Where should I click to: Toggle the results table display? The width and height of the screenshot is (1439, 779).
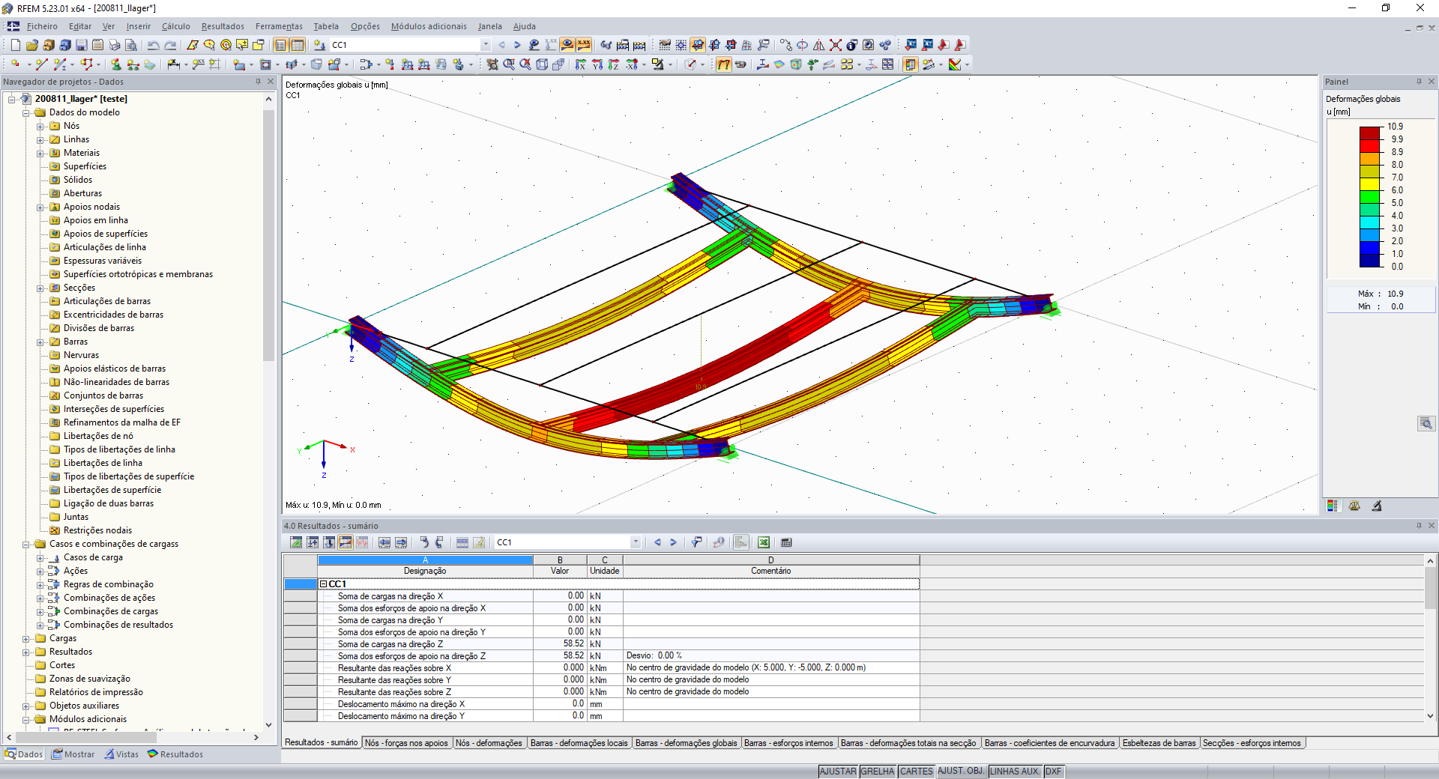298,45
